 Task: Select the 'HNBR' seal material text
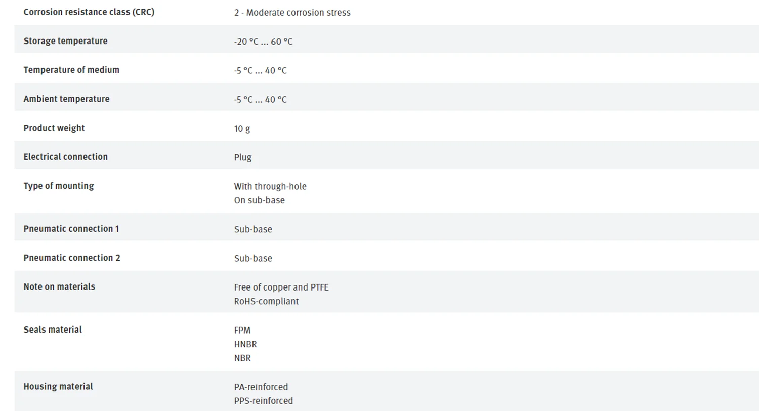(x=245, y=344)
